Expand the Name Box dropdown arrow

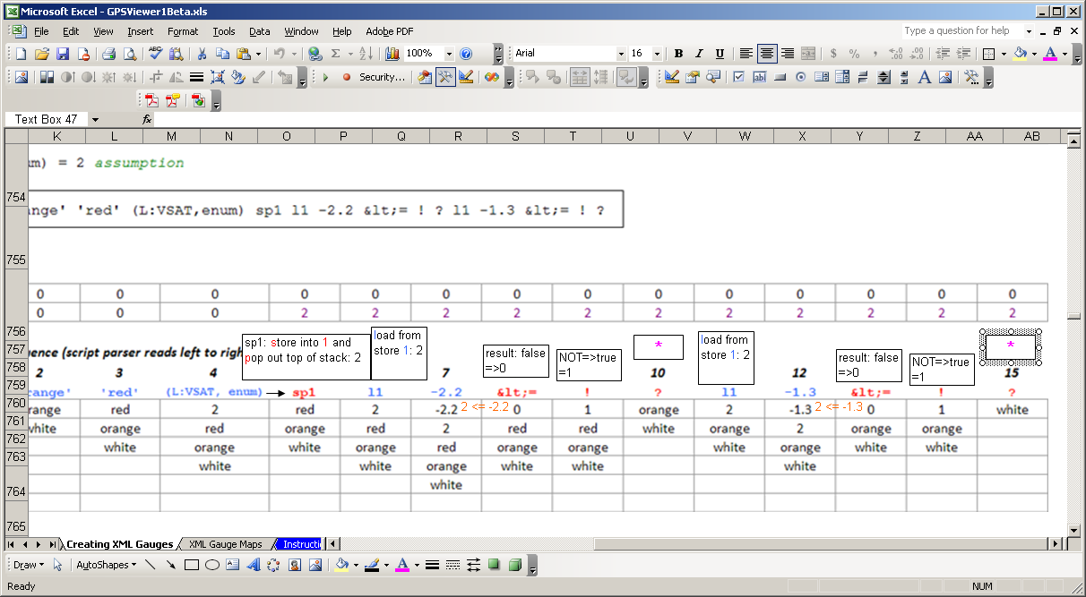pyautogui.click(x=95, y=119)
